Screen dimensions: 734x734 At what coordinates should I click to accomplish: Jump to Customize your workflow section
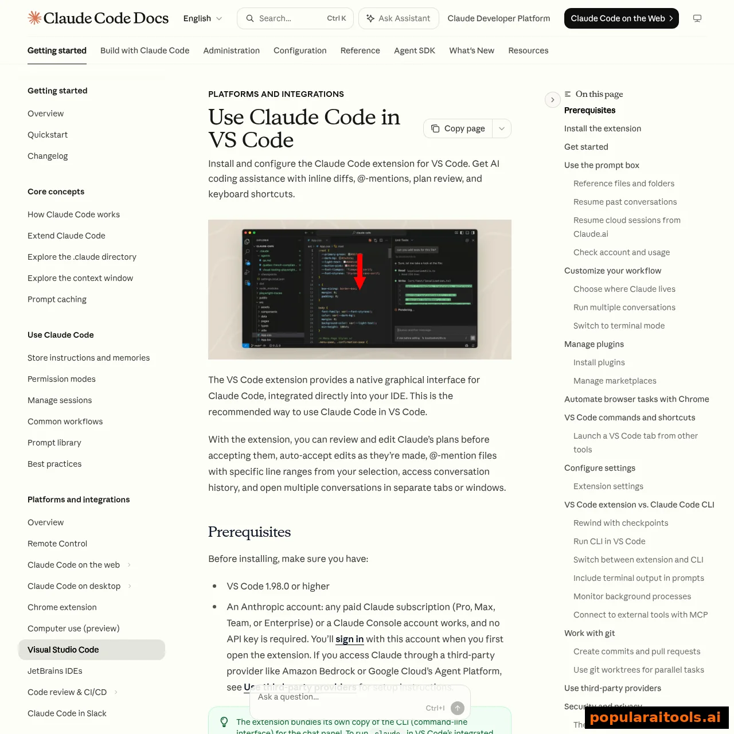coord(612,271)
